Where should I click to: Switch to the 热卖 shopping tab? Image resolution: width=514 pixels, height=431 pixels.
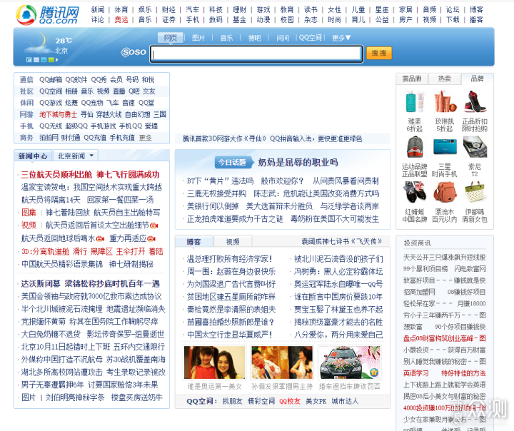tap(445, 79)
